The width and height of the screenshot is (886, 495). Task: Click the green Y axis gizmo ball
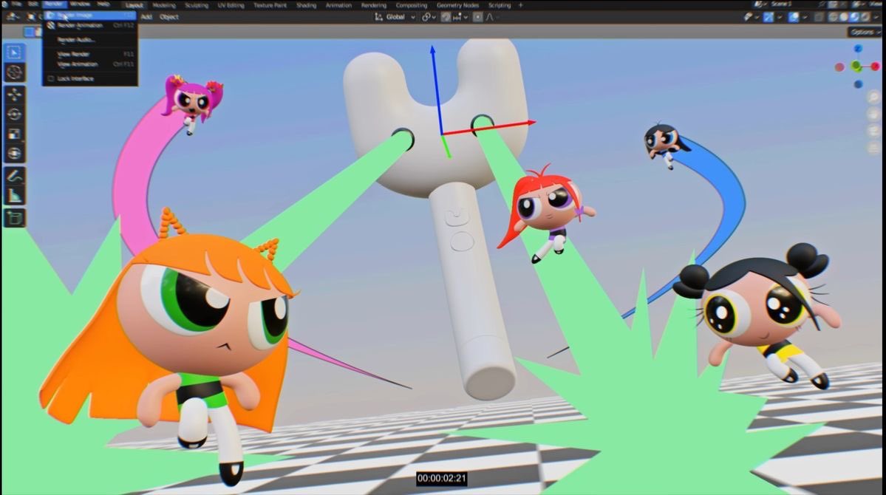(856, 66)
